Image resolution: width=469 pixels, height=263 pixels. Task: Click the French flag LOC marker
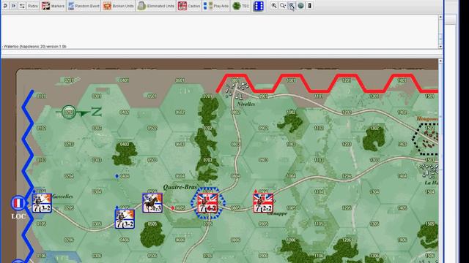coord(18,203)
